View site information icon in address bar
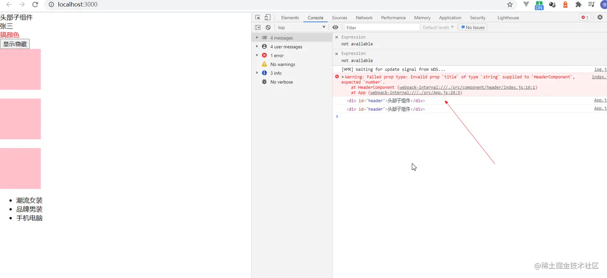 pyautogui.click(x=51, y=4)
